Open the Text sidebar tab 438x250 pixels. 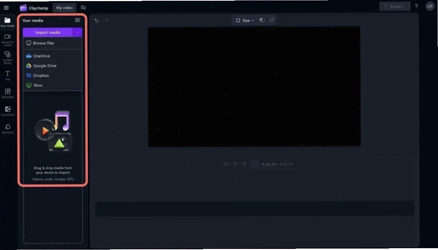point(7,76)
